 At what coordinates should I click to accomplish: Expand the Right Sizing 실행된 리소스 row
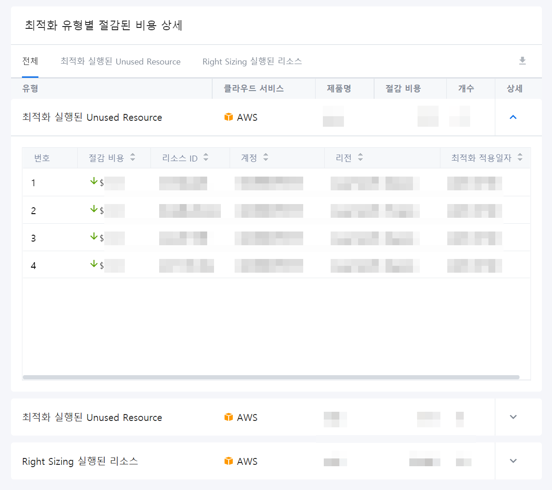pyautogui.click(x=513, y=461)
